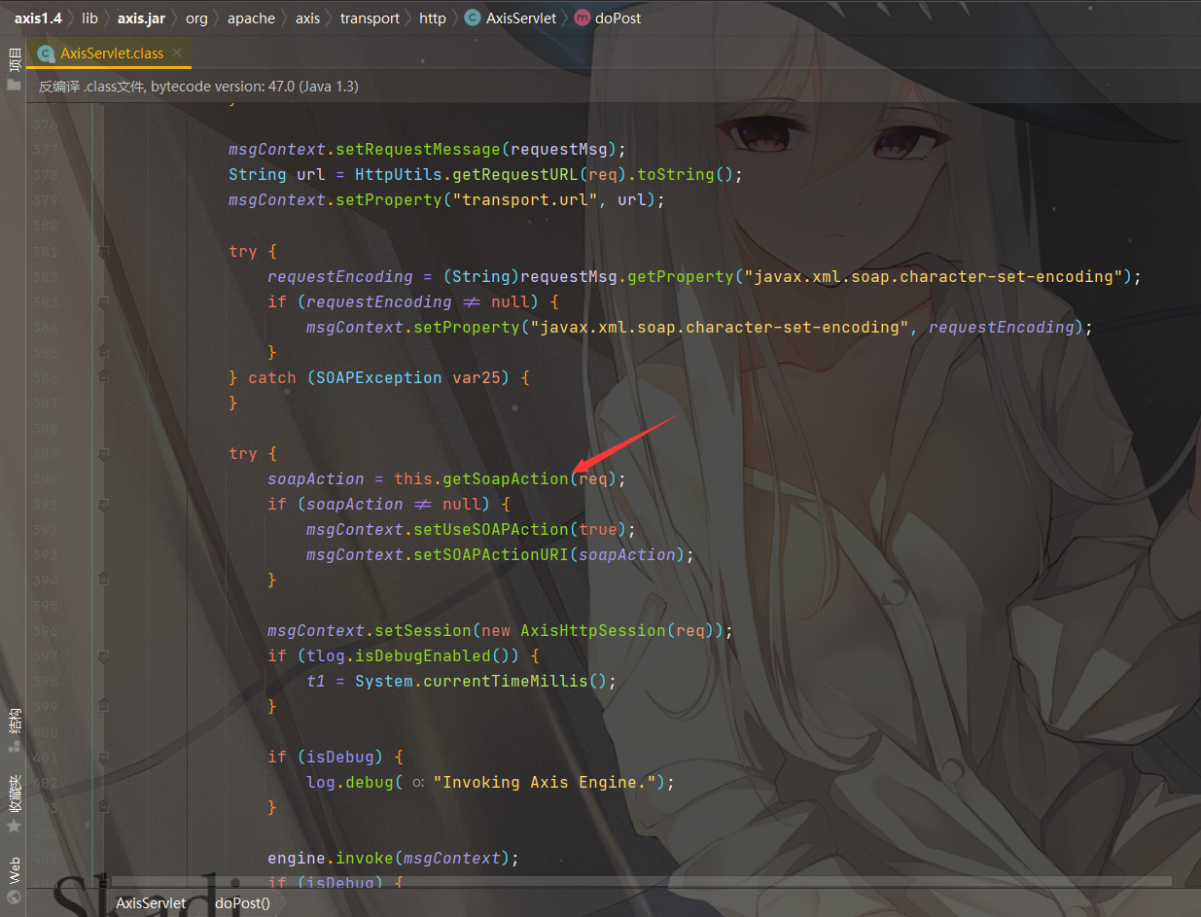Click the decompiled .class file notice banner
Image resolution: width=1201 pixels, height=917 pixels.
(x=613, y=86)
